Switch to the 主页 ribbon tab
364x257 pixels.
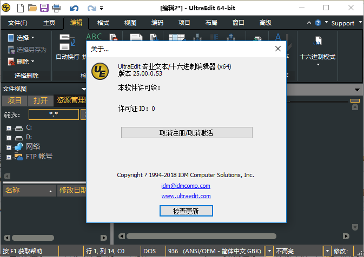click(49, 23)
